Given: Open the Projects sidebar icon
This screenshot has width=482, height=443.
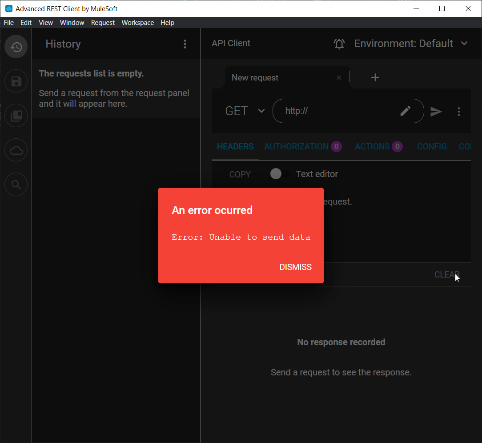Looking at the screenshot, I should [16, 115].
